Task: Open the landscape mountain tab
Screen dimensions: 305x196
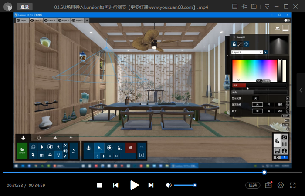Action: (55, 137)
